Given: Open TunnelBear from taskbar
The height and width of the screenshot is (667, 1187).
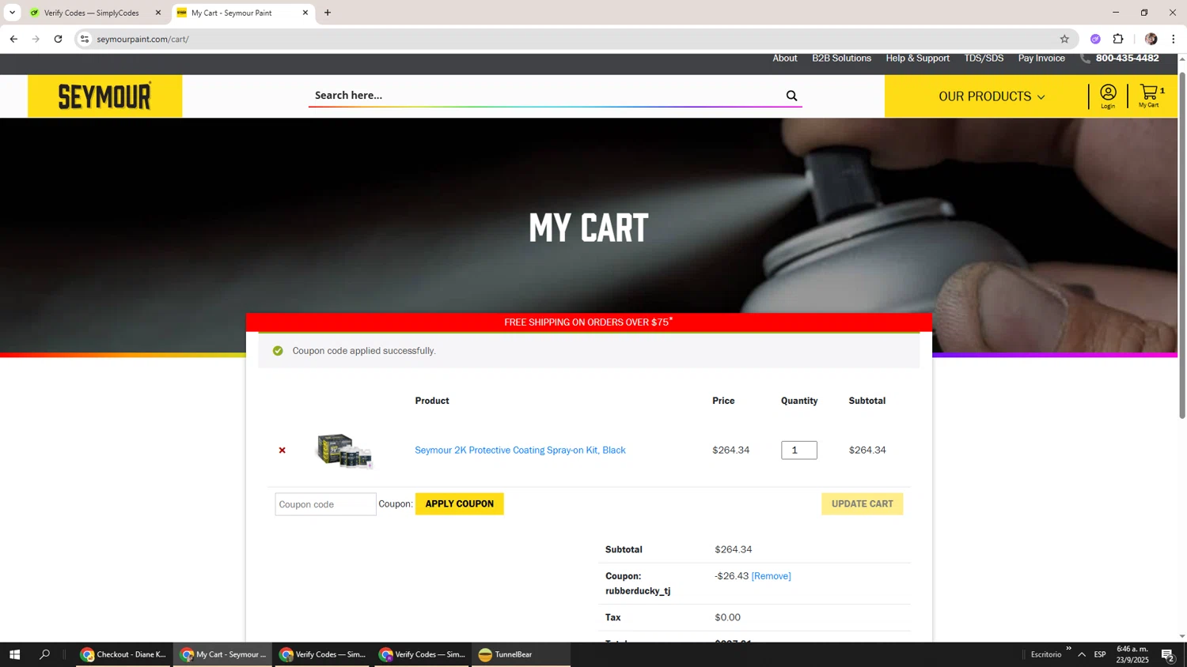Looking at the screenshot, I should click(521, 654).
